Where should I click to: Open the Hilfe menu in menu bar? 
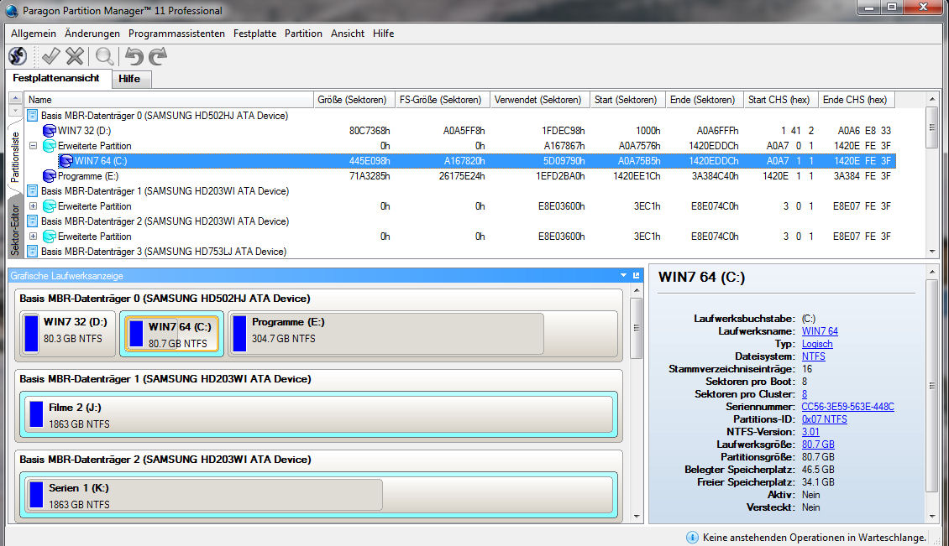point(383,34)
